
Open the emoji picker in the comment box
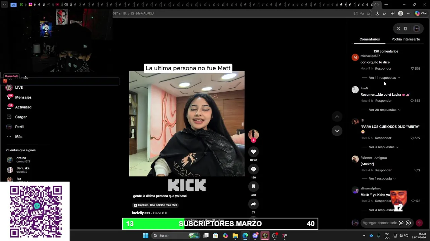click(x=408, y=223)
